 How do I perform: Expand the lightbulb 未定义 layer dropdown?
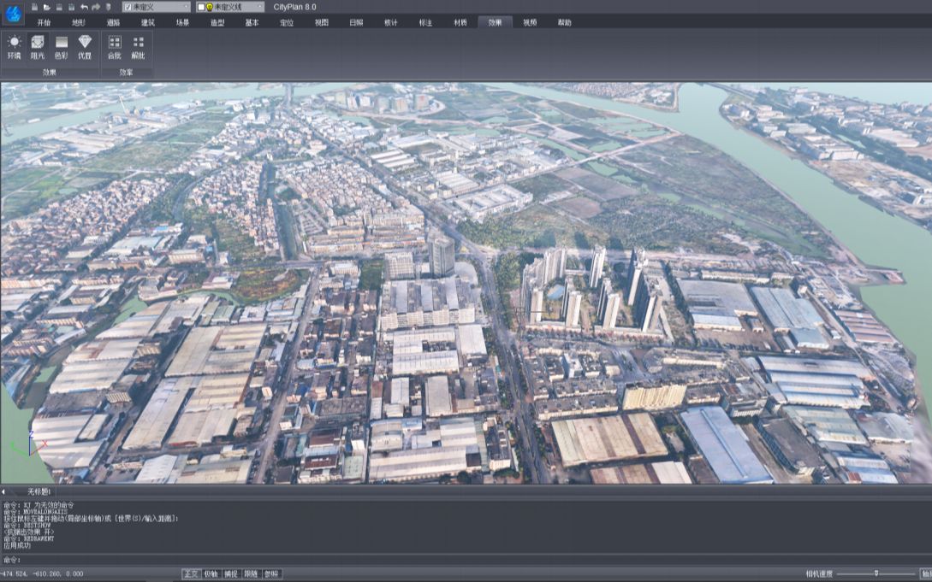[259, 7]
